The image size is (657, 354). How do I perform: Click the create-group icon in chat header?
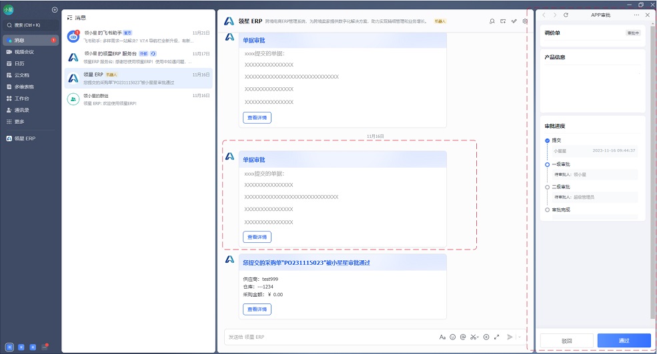tap(503, 21)
